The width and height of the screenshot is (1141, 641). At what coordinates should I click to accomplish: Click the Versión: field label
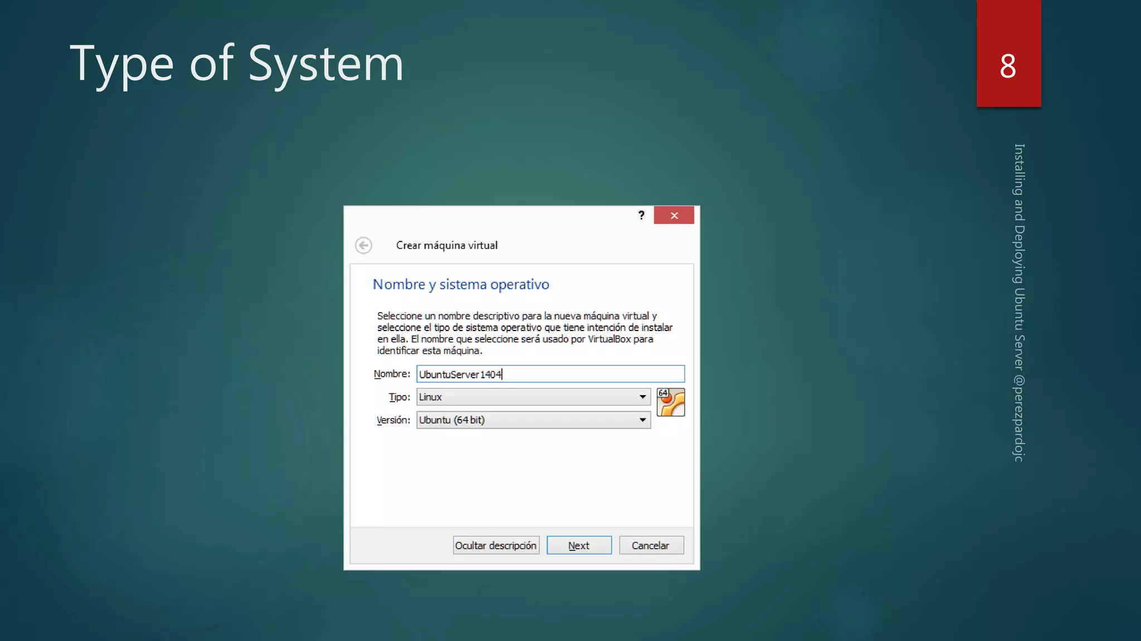point(393,420)
